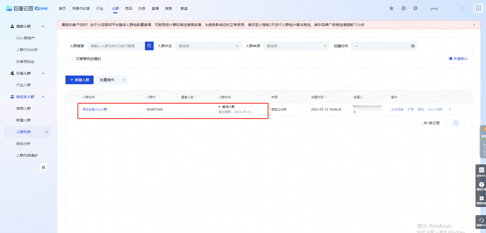Enable the 仅查看我创建的 checkbox
The height and width of the screenshot is (233, 486).
coord(72,59)
